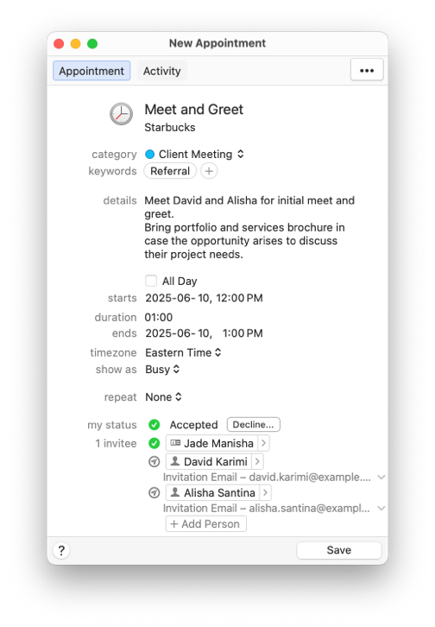Click the blue category color dot
This screenshot has width=435, height=627.
(150, 155)
